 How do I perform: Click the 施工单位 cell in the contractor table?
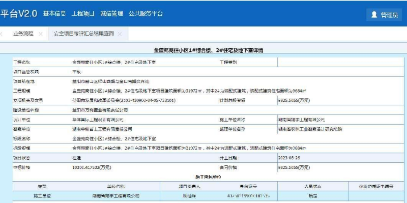[42, 196]
